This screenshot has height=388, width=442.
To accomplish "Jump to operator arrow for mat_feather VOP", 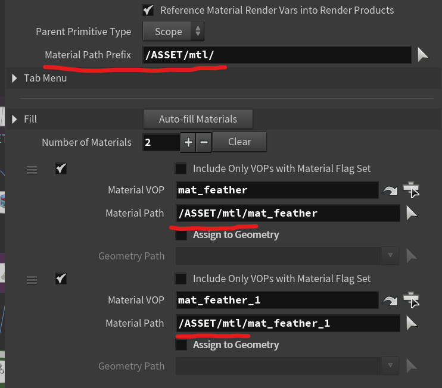I will coord(390,190).
